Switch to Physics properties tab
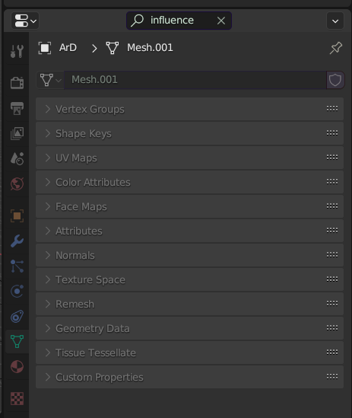This screenshot has width=352, height=418. tap(17, 291)
